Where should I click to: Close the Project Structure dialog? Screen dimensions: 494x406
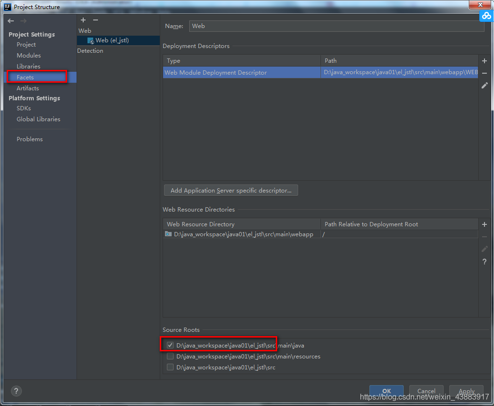(x=480, y=5)
